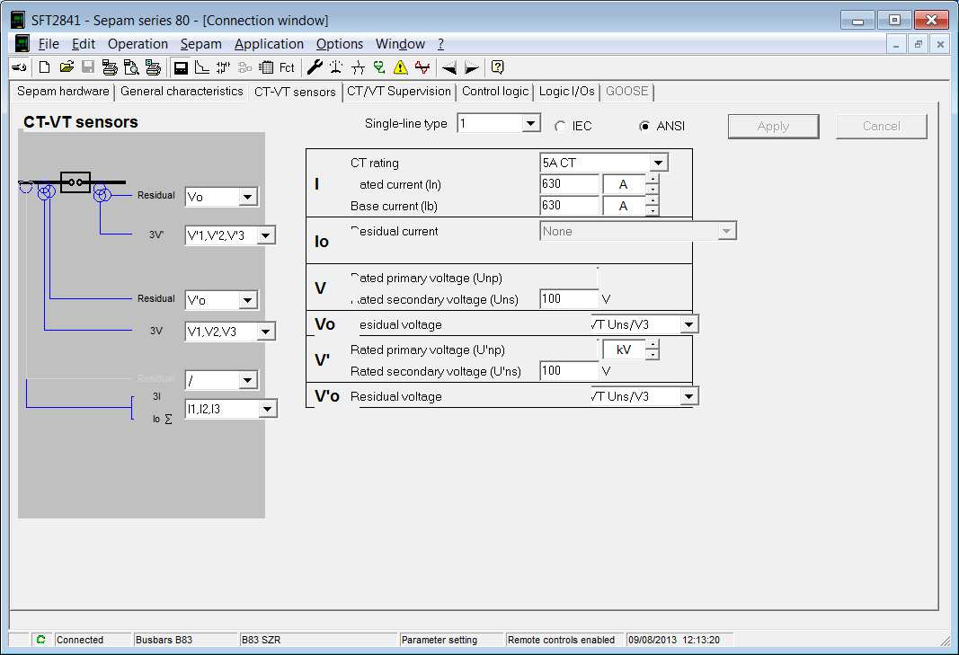
Task: Open the I1,I2,I3 dropdown
Action: (267, 409)
